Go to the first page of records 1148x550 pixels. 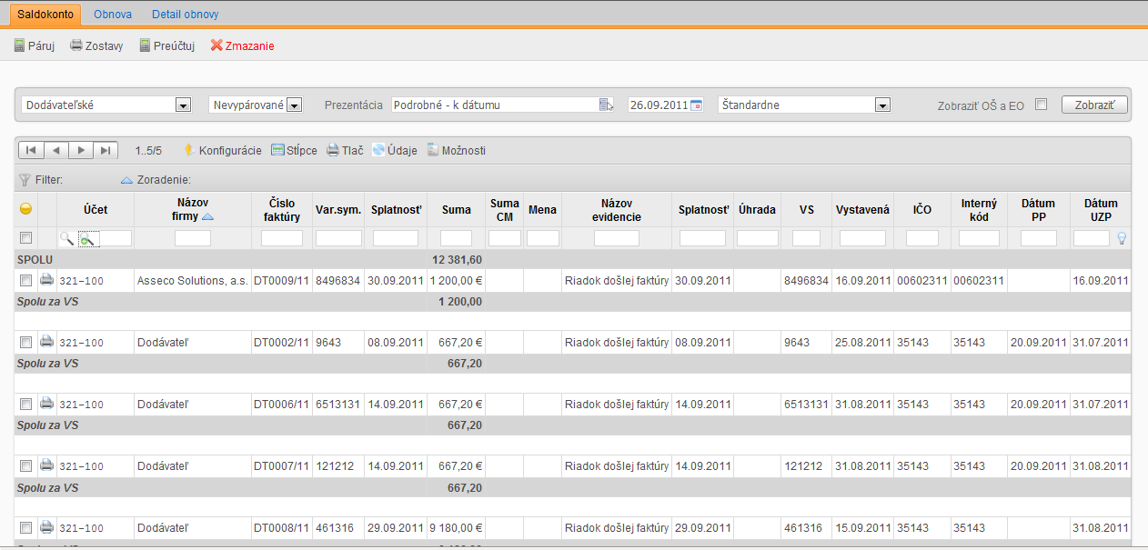click(x=31, y=150)
